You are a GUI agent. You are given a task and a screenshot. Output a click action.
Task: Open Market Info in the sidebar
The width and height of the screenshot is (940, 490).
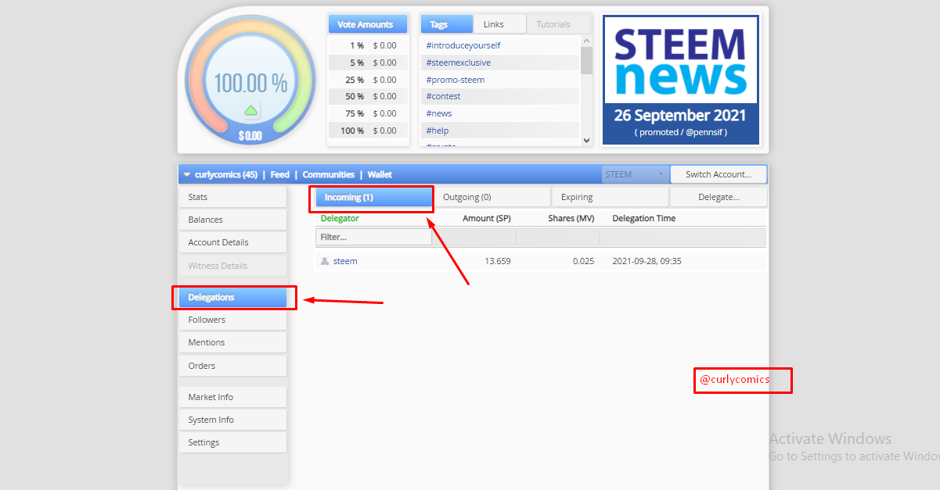232,397
